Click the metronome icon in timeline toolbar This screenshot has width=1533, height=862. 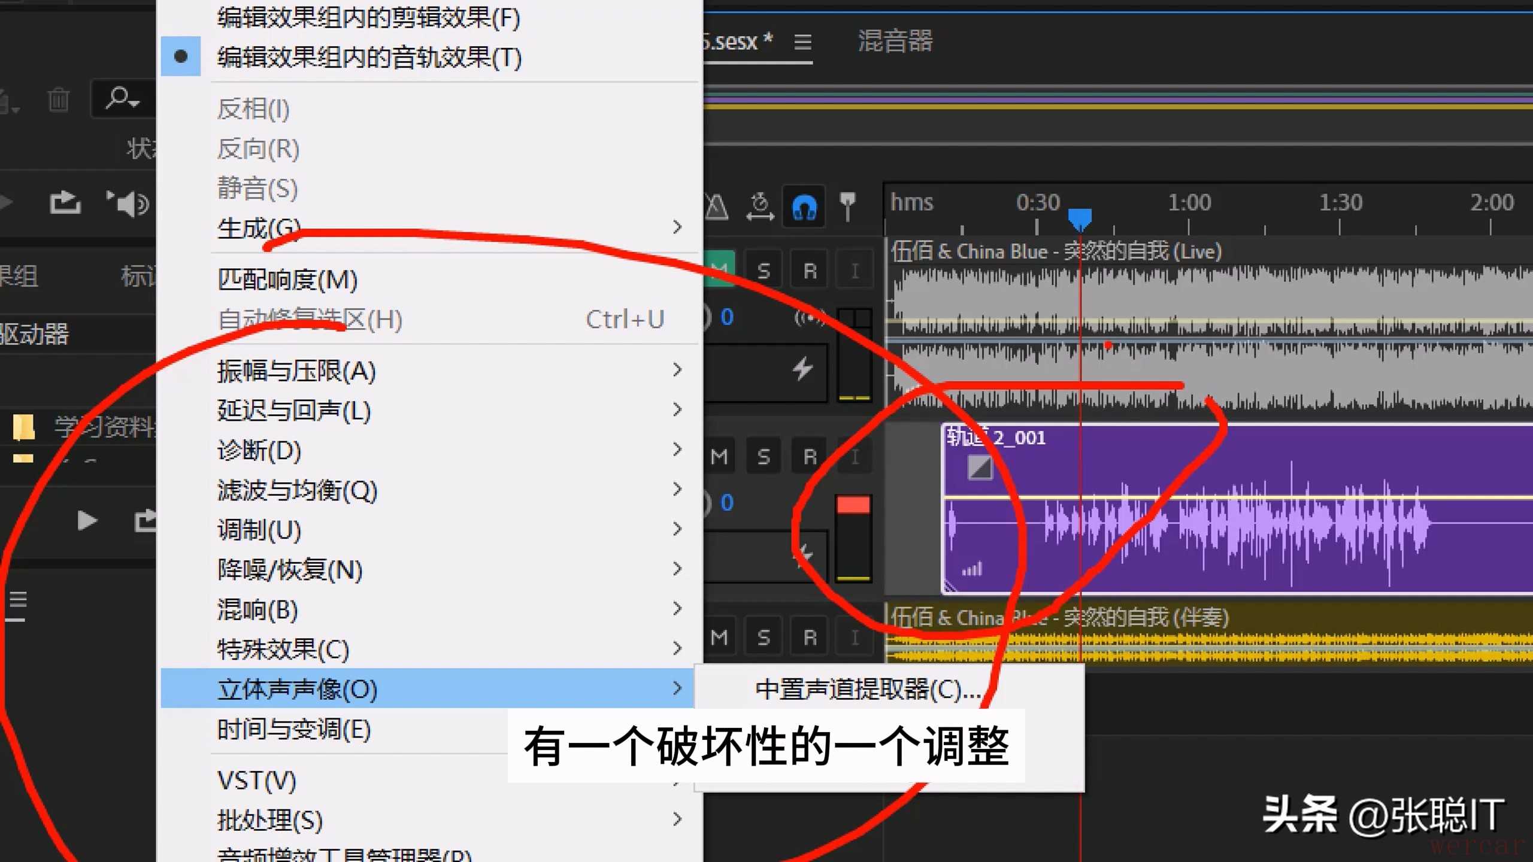716,208
